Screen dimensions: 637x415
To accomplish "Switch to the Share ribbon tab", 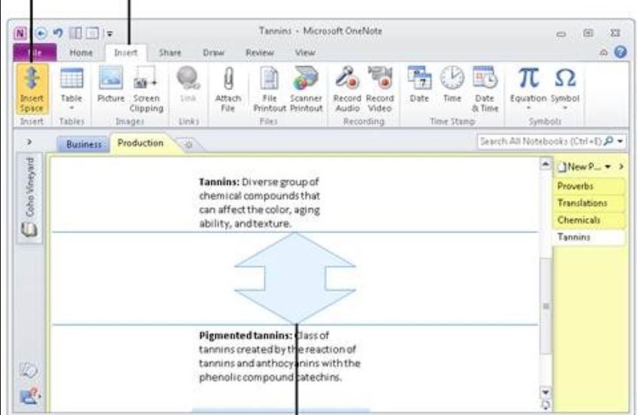I will pos(170,53).
